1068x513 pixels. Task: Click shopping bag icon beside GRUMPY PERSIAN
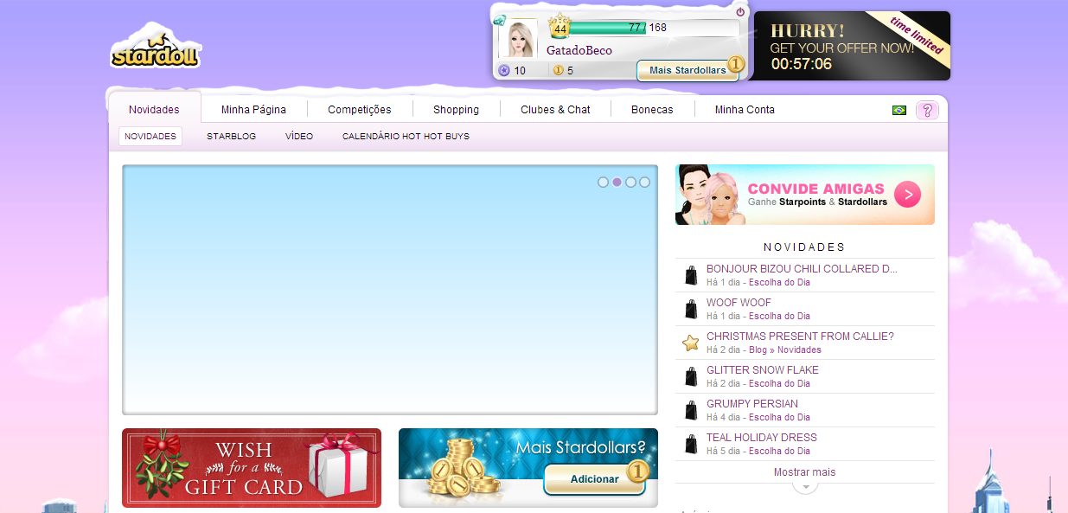pos(691,410)
